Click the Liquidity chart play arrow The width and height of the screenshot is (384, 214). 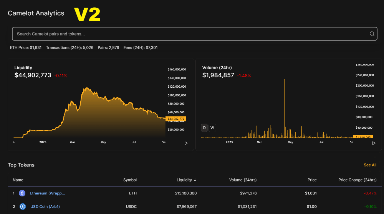point(186,143)
